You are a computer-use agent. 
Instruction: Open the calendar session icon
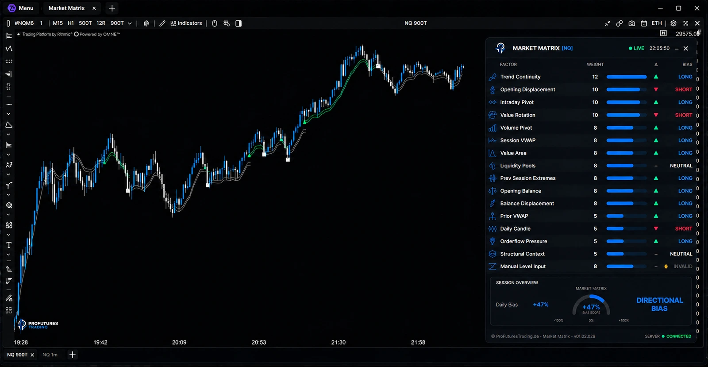coord(644,23)
